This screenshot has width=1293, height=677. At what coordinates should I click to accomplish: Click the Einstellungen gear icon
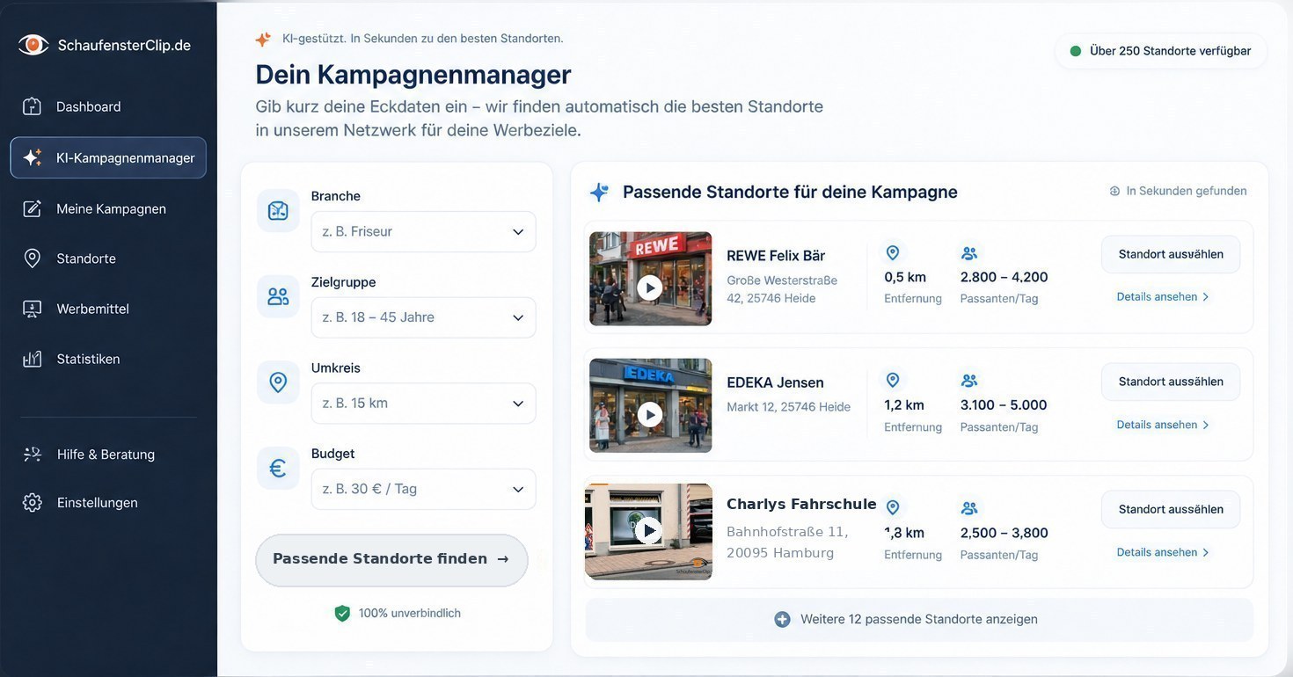33,503
